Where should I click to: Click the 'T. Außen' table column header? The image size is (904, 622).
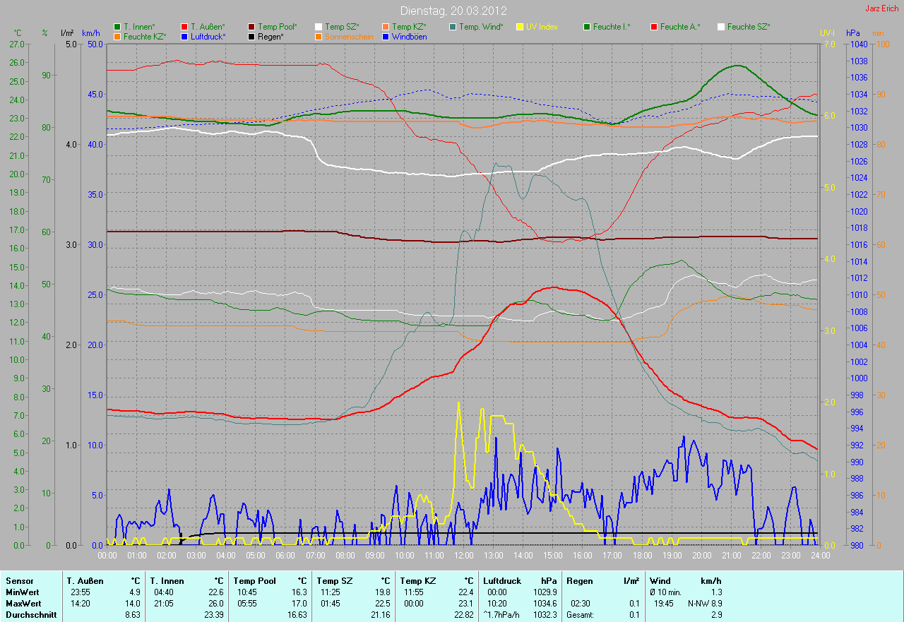(85, 581)
